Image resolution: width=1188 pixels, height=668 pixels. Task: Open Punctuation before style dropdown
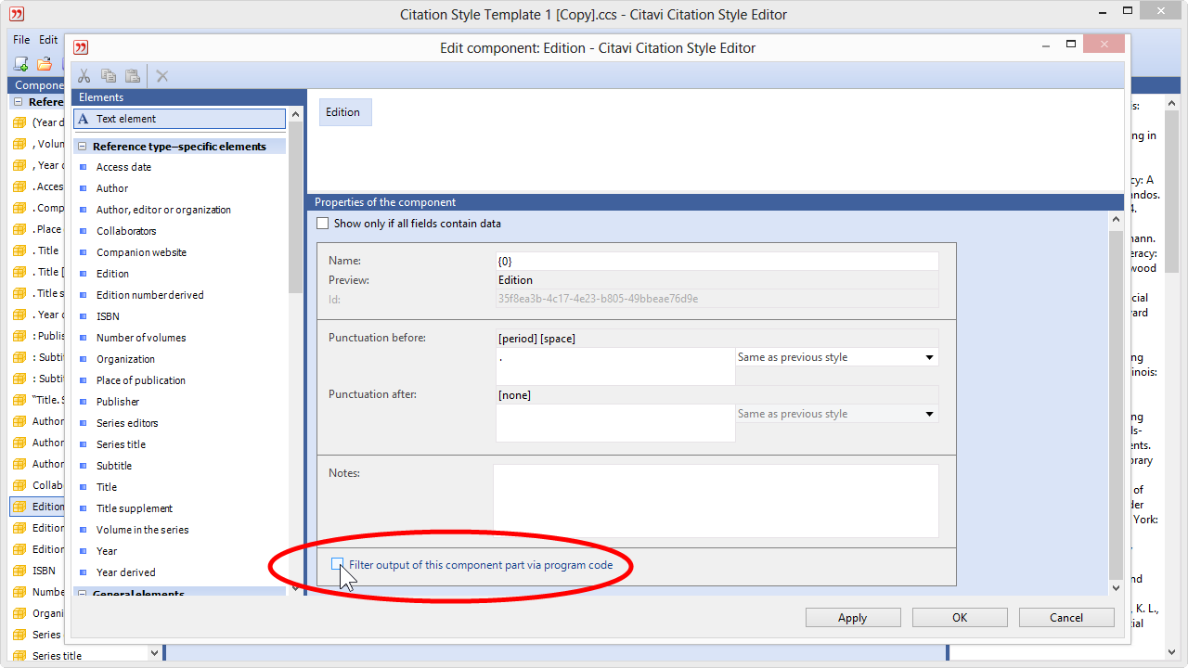pos(929,357)
